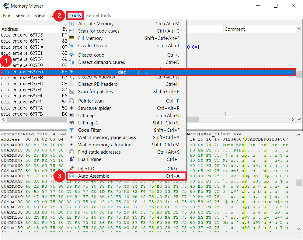Click the Find static addresses icon

[71, 152]
